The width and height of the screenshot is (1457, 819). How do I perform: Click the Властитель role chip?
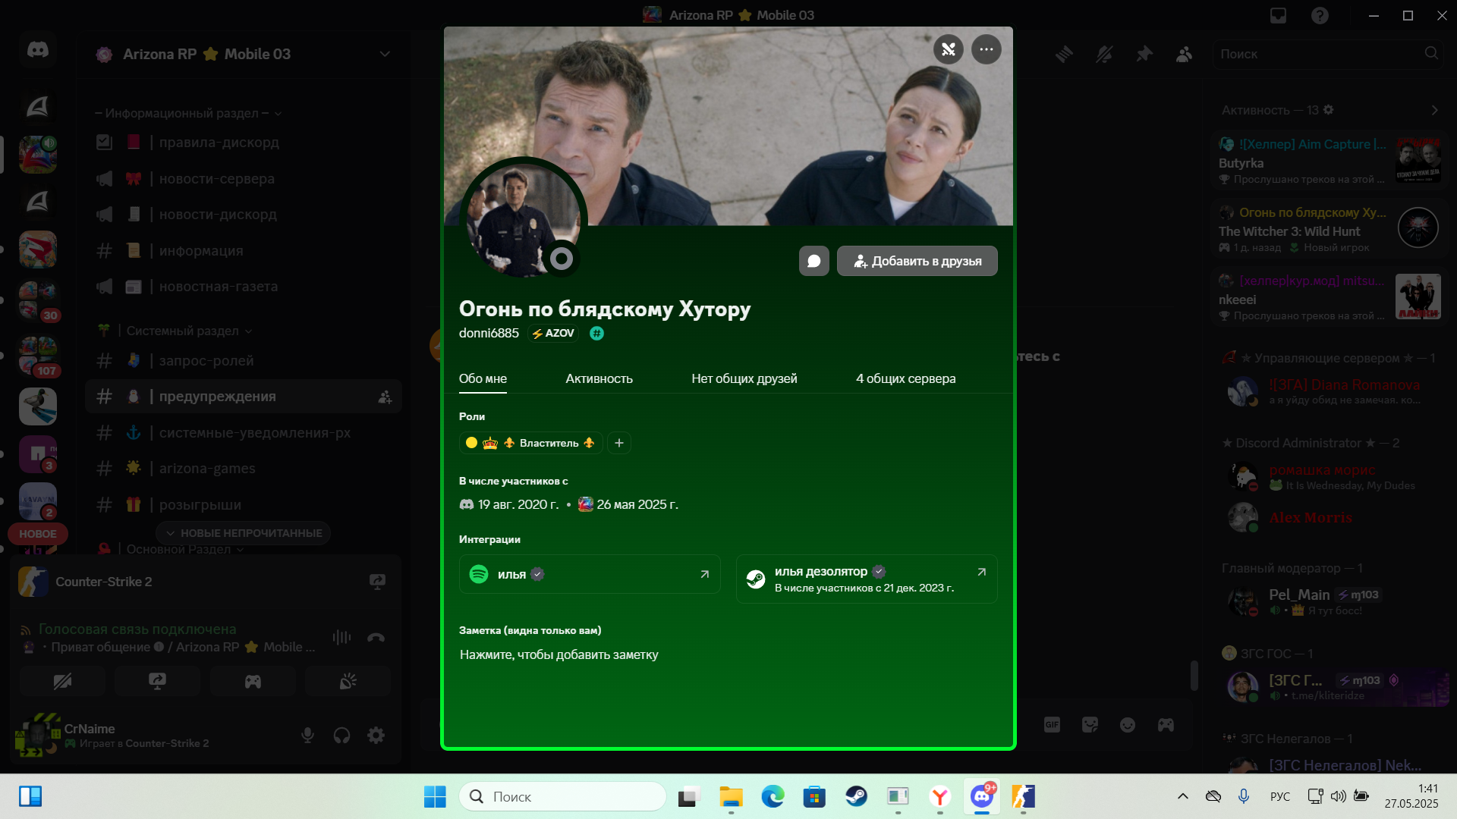tap(530, 443)
